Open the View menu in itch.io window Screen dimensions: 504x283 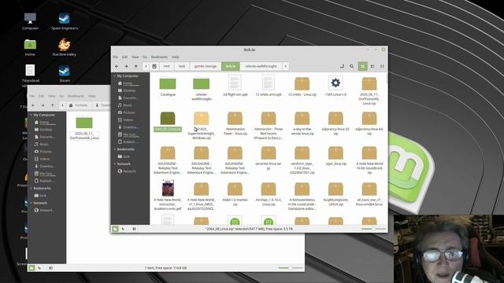(135, 57)
